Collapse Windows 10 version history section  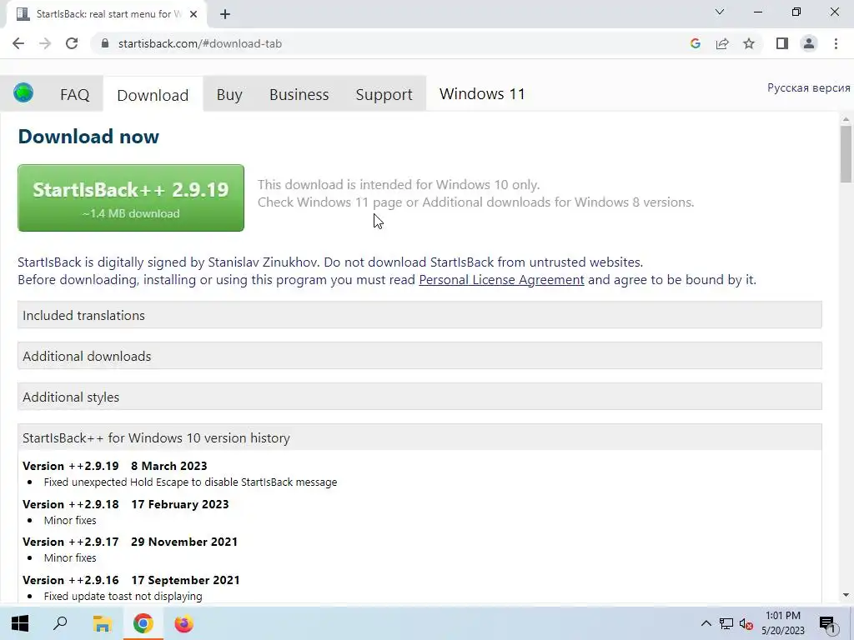tap(419, 437)
